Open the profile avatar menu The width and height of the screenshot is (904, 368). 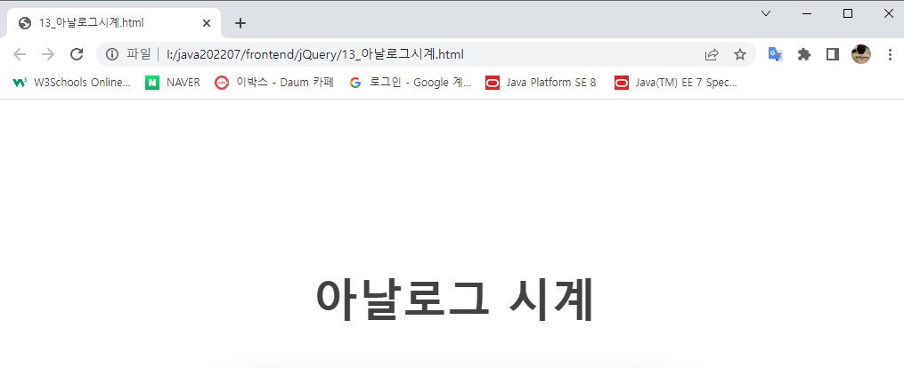tap(860, 54)
